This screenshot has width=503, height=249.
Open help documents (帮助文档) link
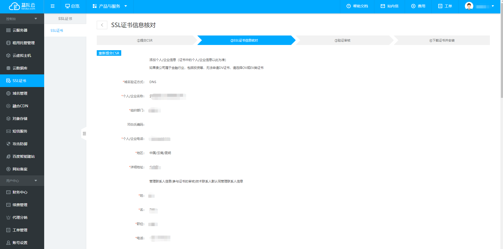357,6
